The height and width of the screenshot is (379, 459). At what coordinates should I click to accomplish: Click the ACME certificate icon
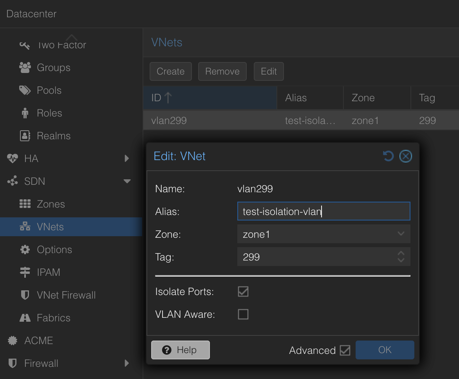point(13,341)
